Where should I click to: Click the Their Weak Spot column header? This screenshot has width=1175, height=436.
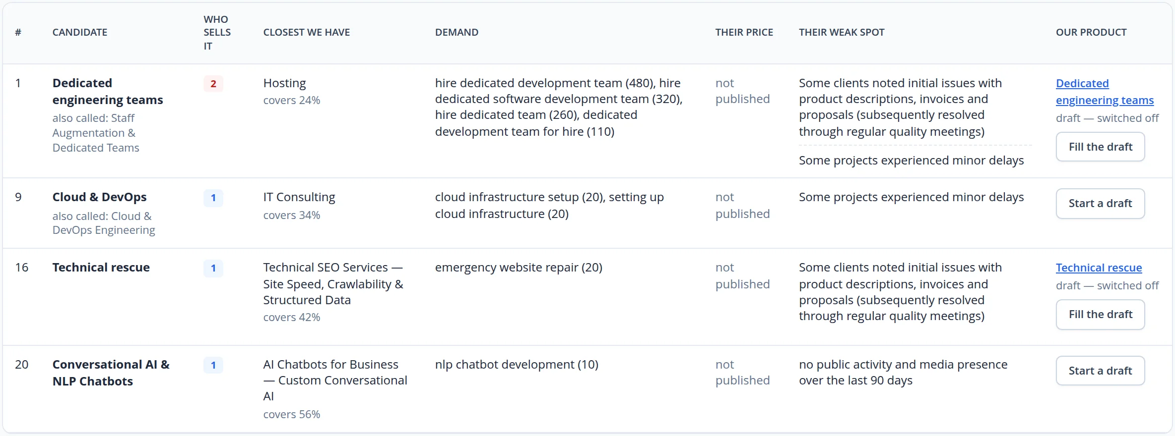[842, 32]
